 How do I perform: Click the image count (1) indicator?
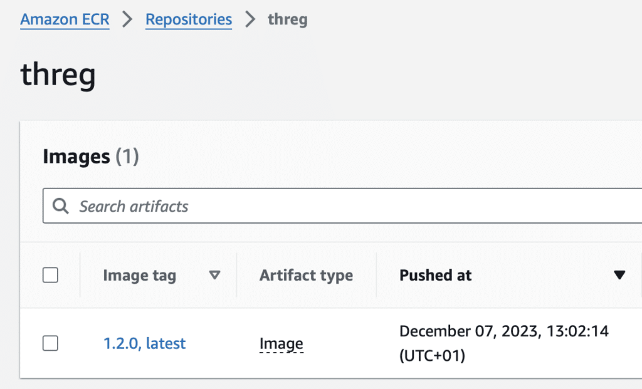[127, 157]
